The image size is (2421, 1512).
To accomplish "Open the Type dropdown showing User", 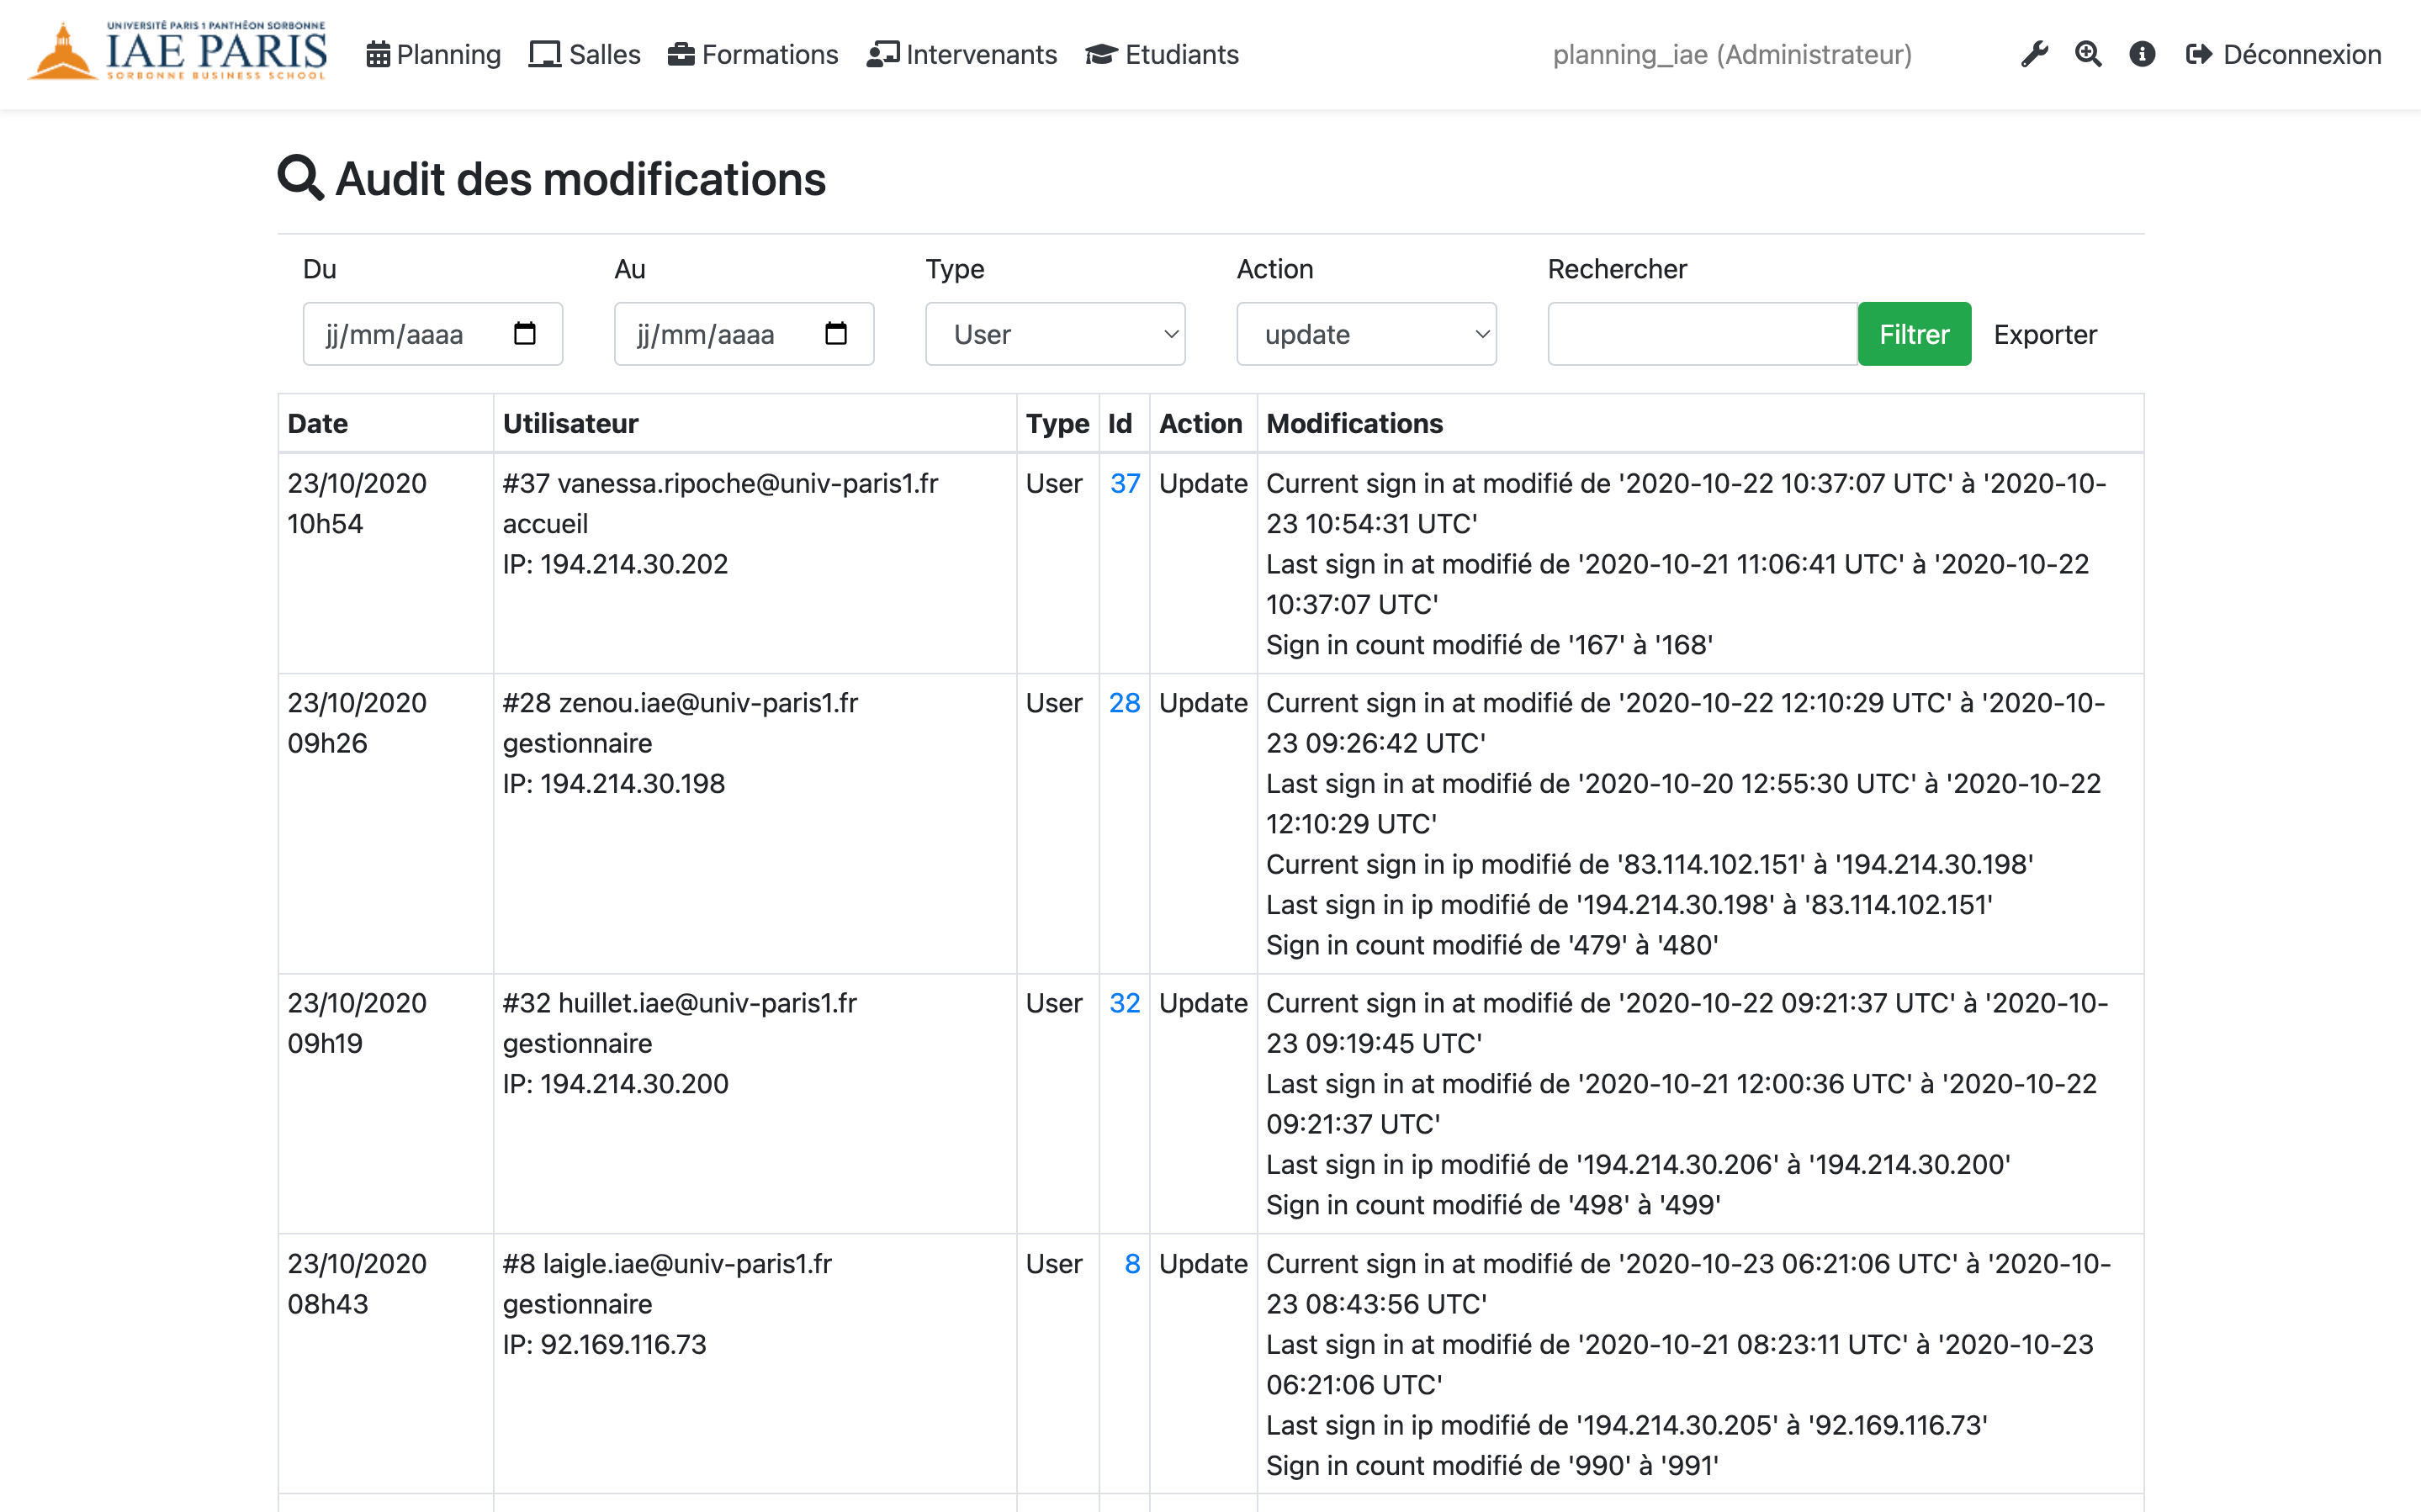I will 1055,334.
